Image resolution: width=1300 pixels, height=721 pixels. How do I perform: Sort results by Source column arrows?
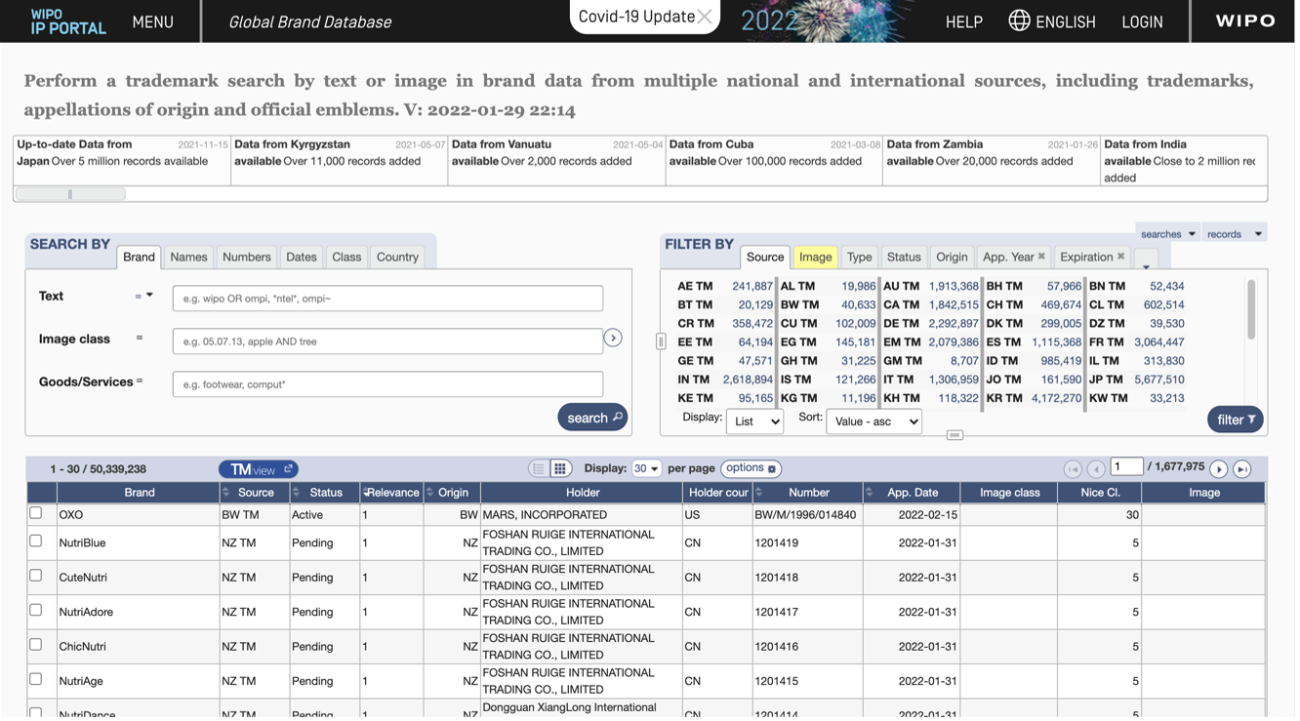(226, 494)
